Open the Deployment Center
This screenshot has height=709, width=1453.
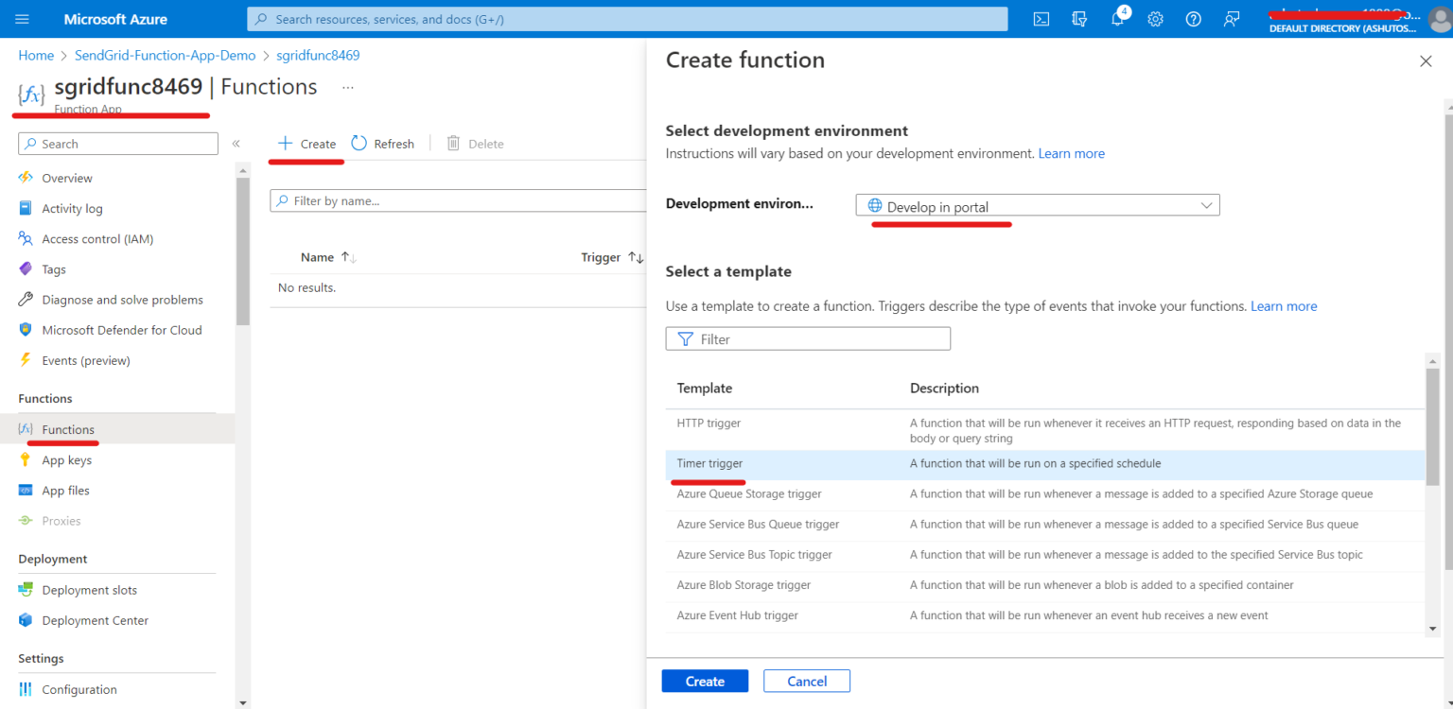[x=96, y=620]
